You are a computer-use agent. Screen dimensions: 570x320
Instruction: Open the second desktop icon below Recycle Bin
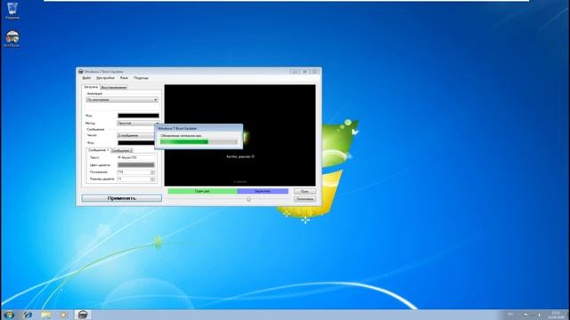click(x=12, y=39)
